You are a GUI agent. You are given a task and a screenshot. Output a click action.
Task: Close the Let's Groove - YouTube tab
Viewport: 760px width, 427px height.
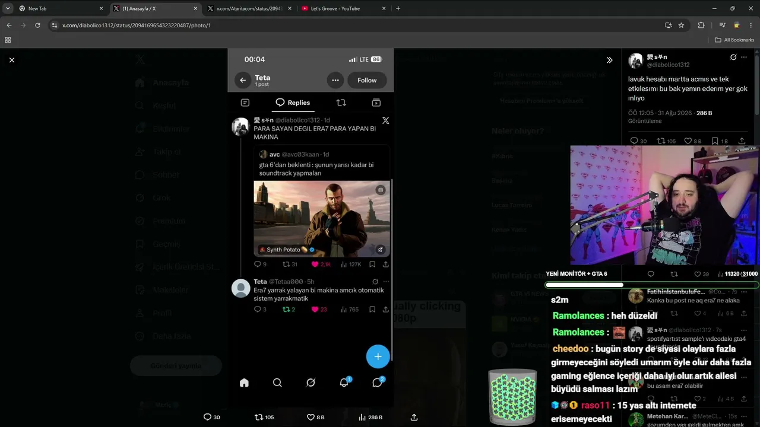384,8
